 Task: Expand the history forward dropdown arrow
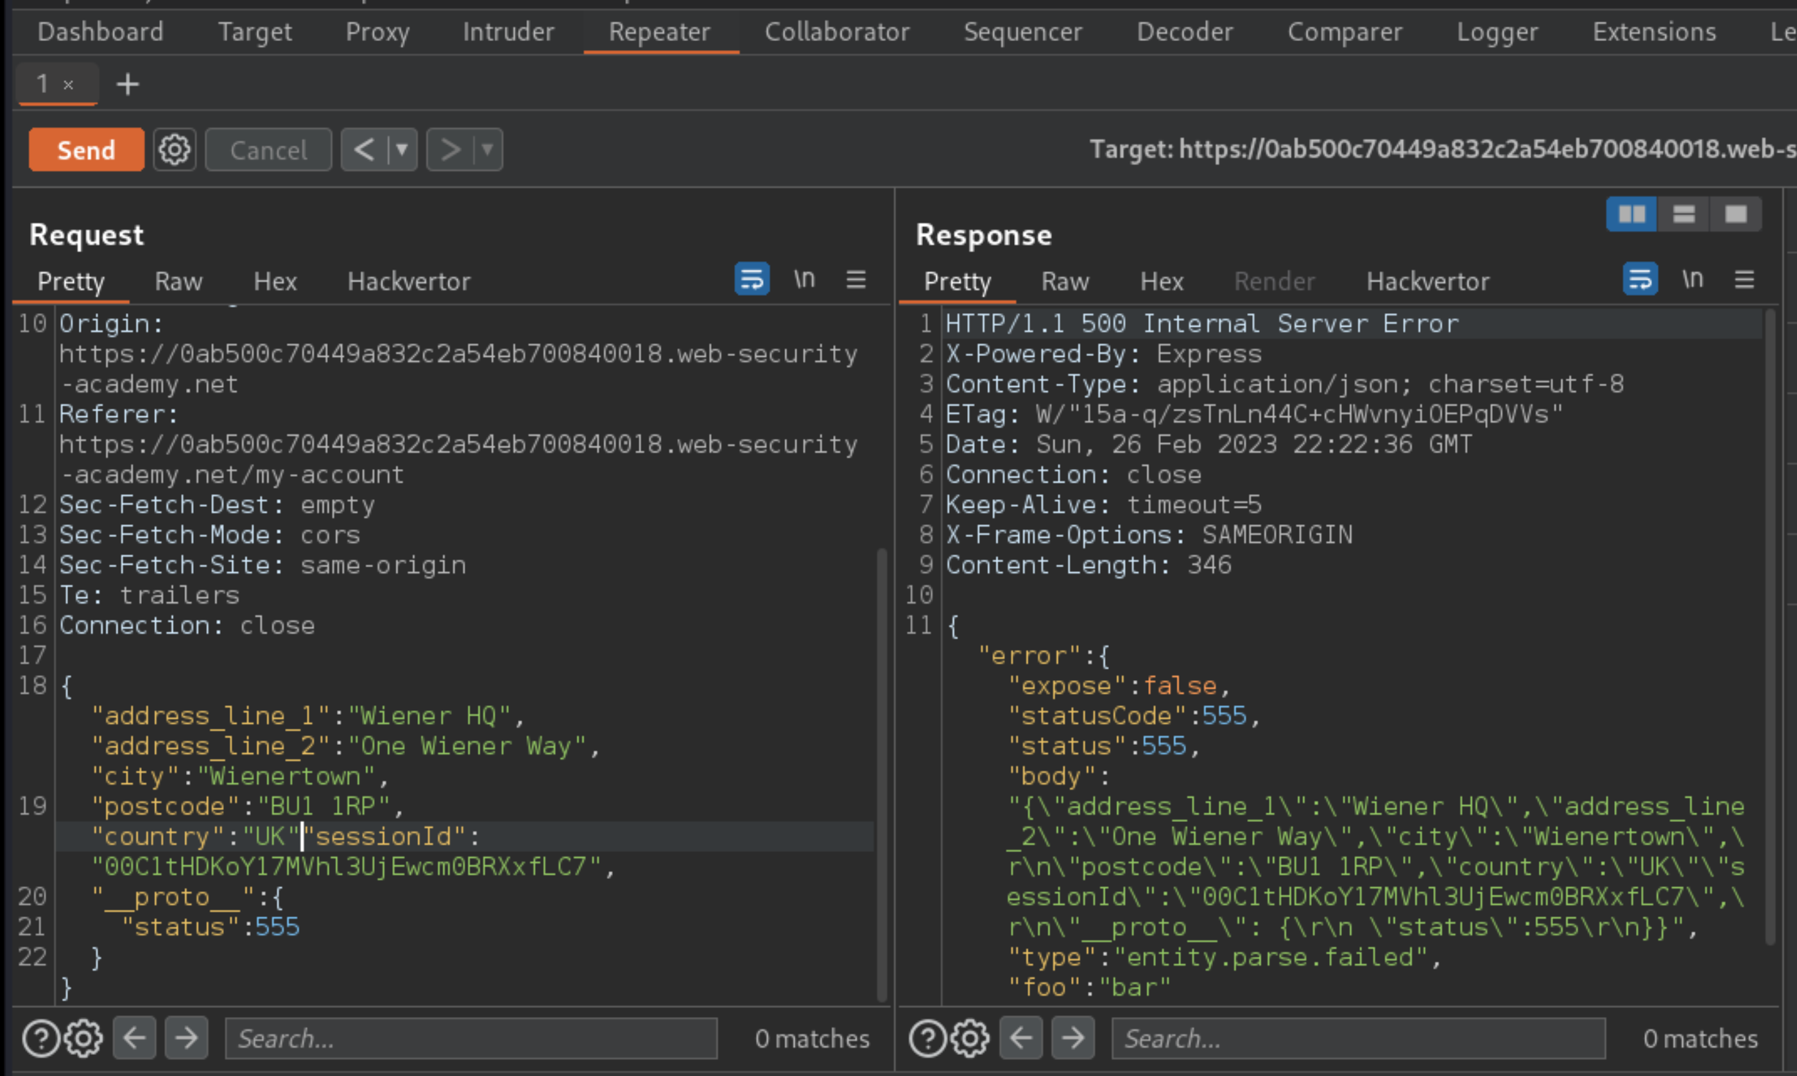pyautogui.click(x=487, y=150)
